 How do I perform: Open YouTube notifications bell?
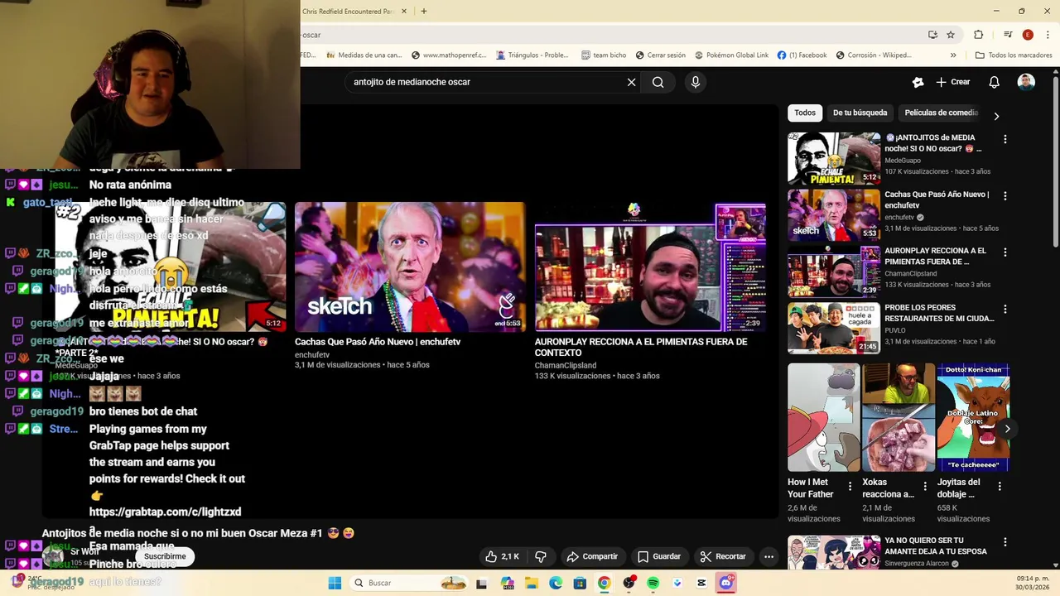pos(995,82)
